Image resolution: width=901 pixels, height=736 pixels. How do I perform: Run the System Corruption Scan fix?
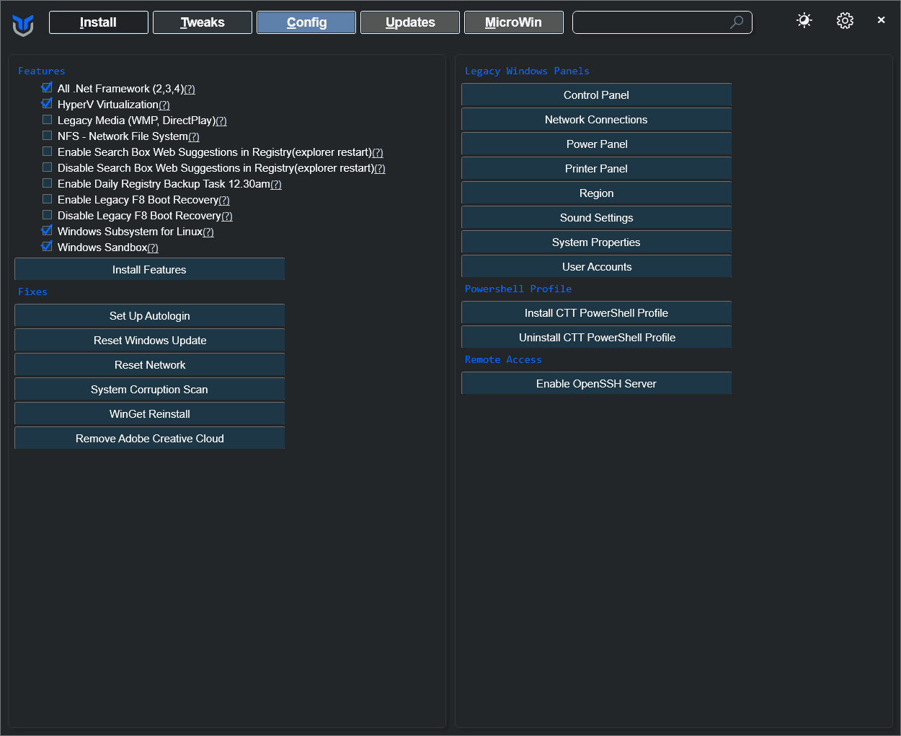click(149, 390)
